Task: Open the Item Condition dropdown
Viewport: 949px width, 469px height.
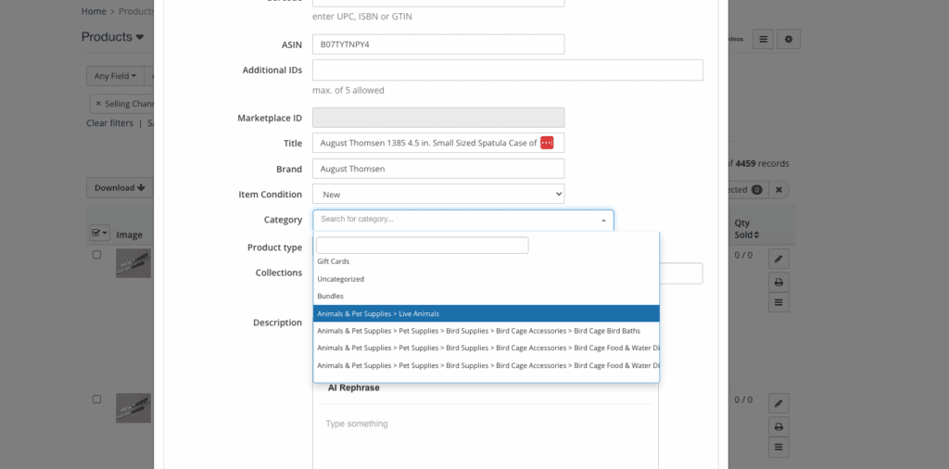Action: 438,195
